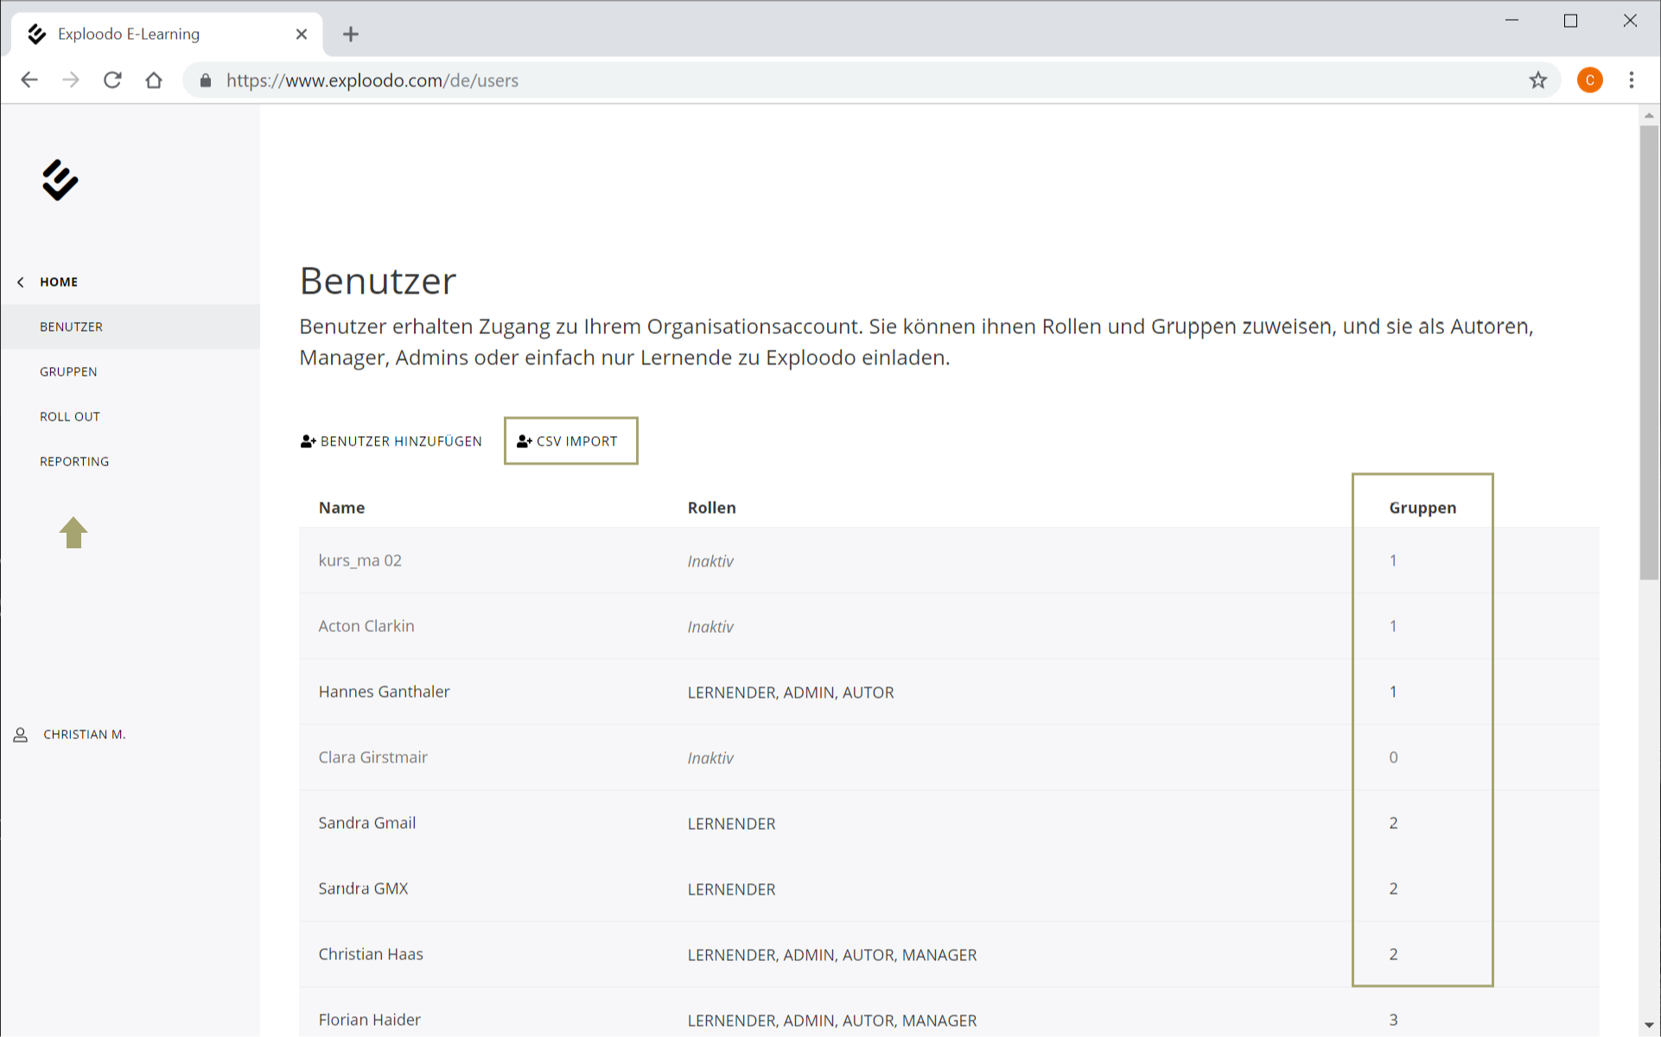The height and width of the screenshot is (1037, 1661).
Task: Open the Hannes Ganthaler user row
Action: click(x=385, y=692)
